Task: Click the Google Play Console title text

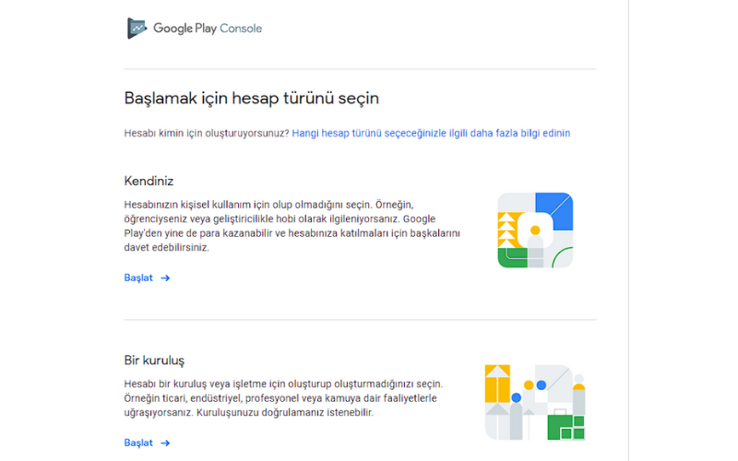Action: 208,29
